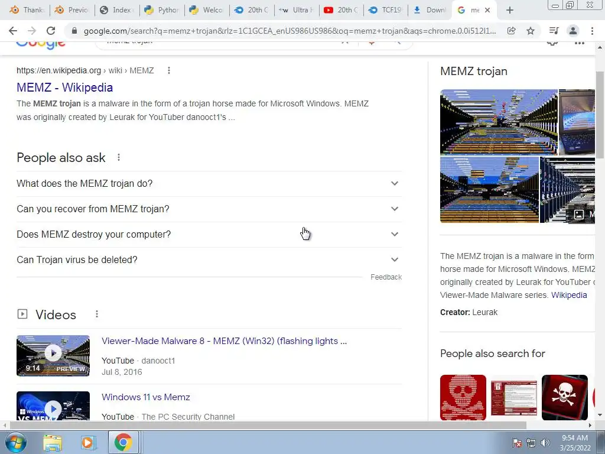The width and height of the screenshot is (605, 454).
Task: Click the 'Creator: Leurak' text
Action: tap(469, 312)
